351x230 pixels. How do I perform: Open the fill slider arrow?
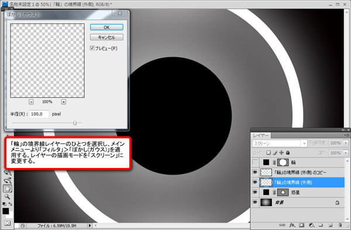[x=346, y=153]
